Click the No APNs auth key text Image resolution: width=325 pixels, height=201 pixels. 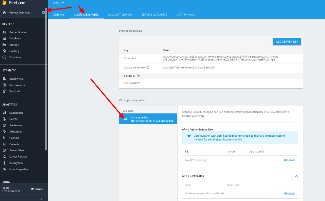point(196,160)
